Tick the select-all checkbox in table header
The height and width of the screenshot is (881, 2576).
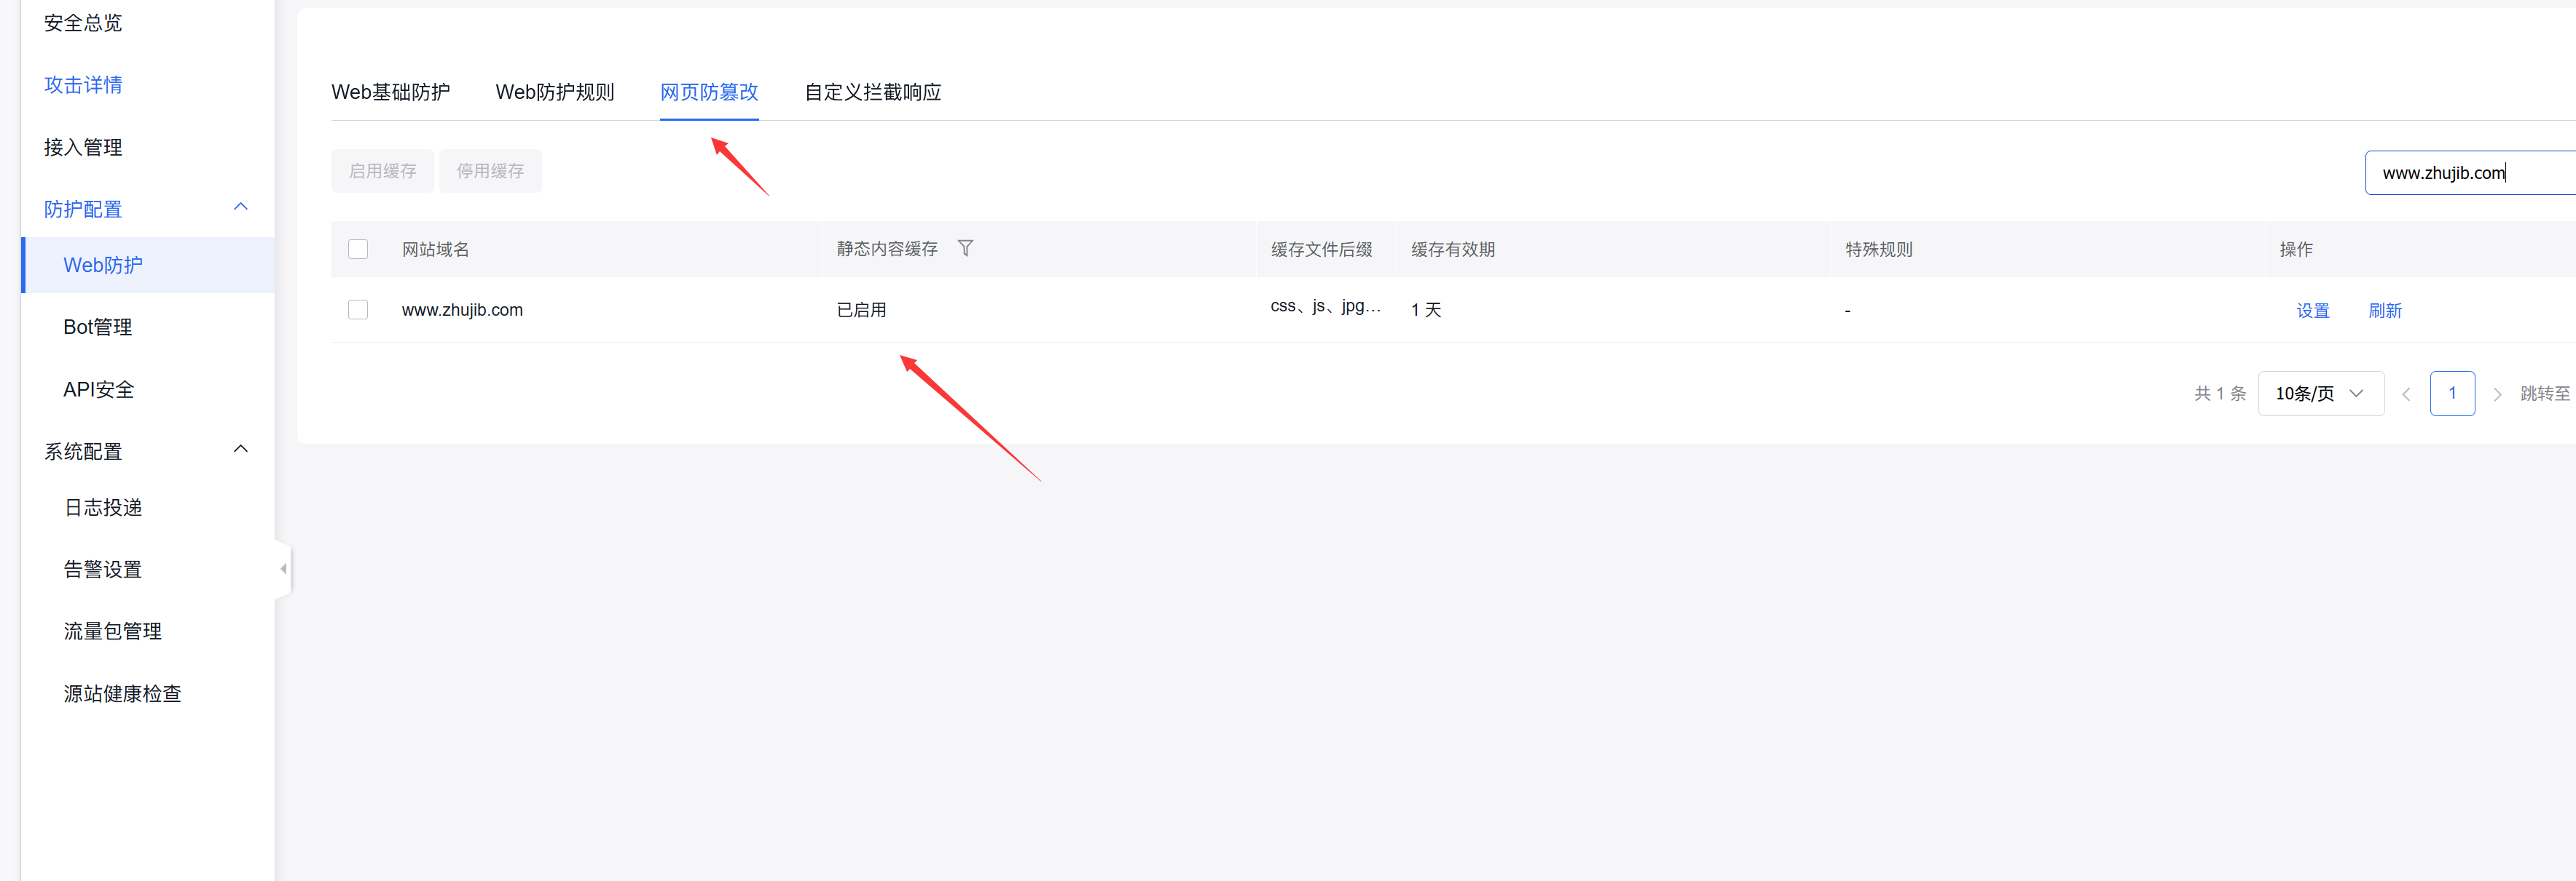(358, 249)
